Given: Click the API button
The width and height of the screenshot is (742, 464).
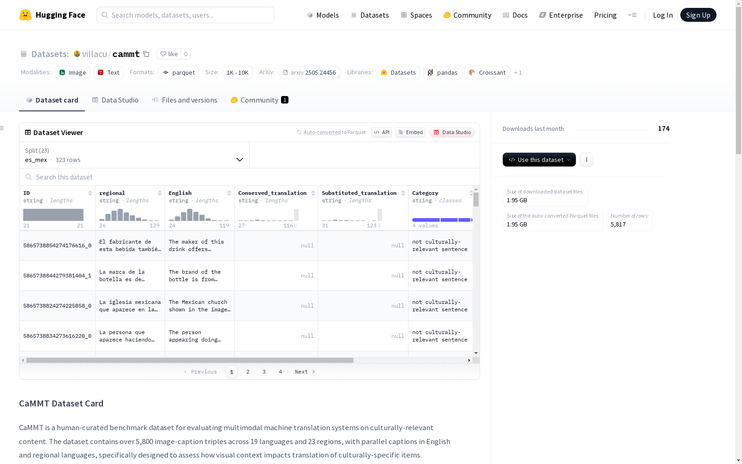Looking at the screenshot, I should point(382,132).
